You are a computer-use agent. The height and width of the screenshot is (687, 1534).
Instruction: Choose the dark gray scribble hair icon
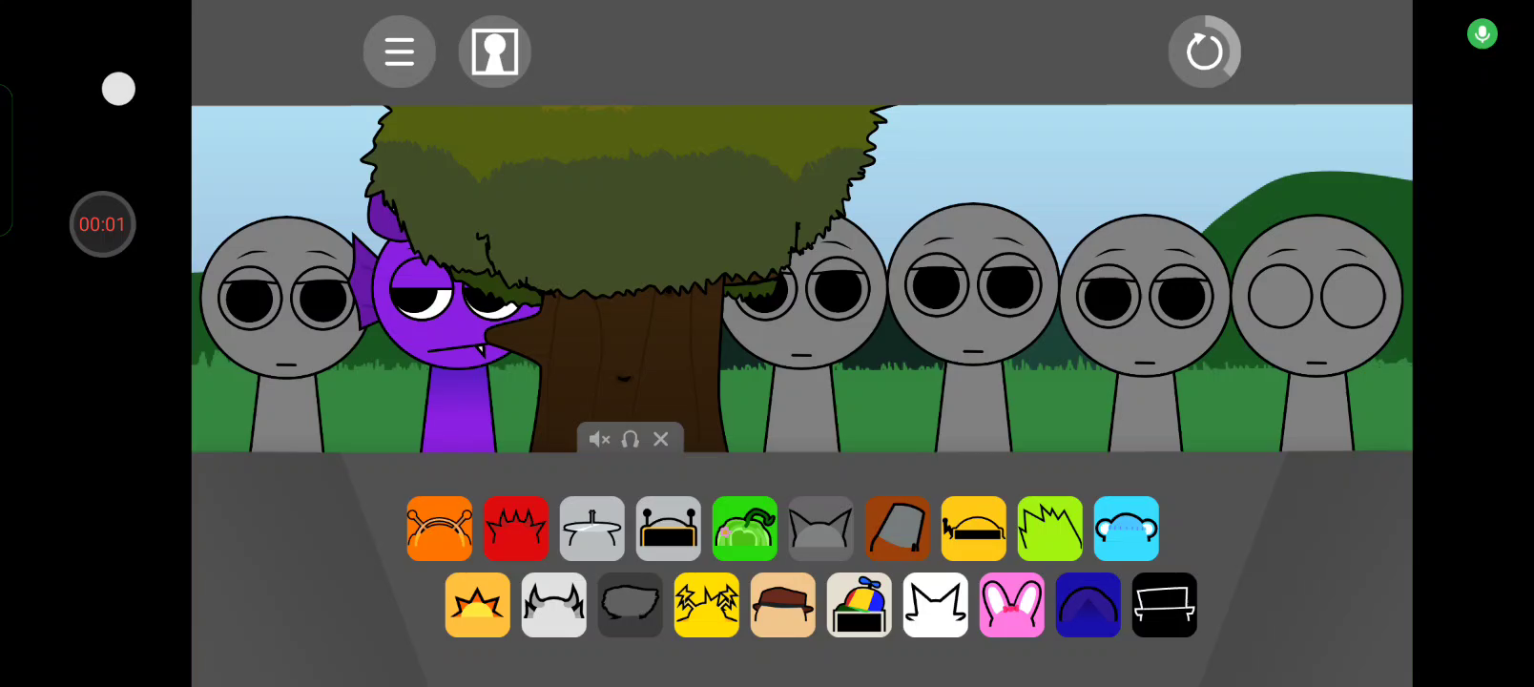631,605
